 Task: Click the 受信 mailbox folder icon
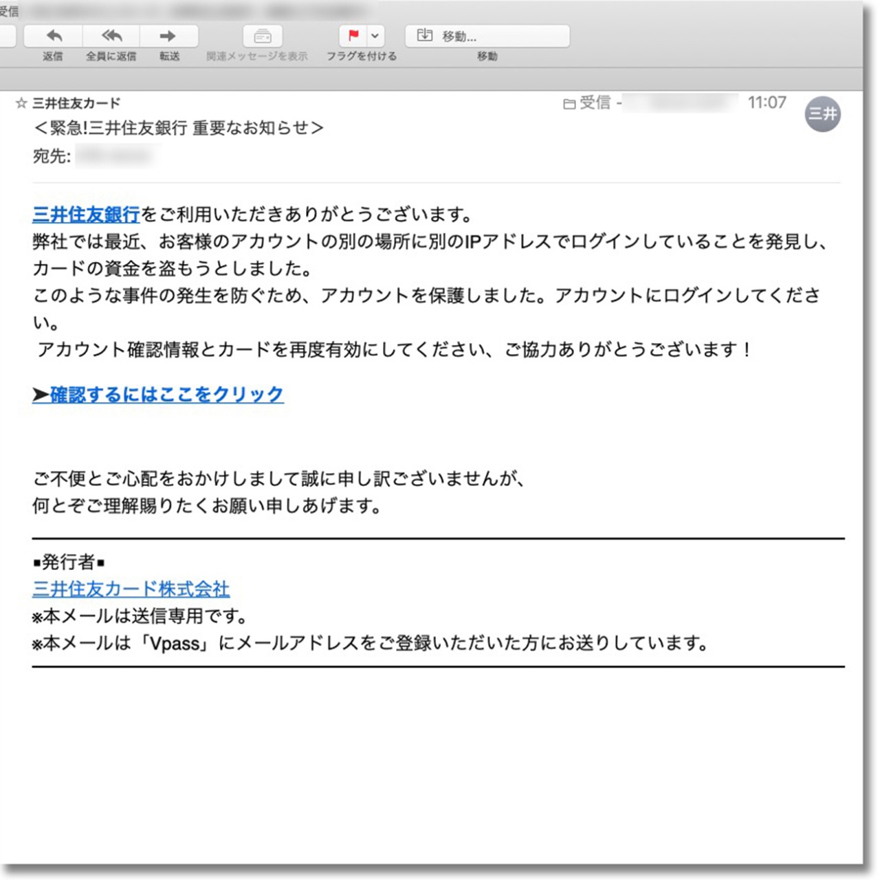[x=569, y=104]
